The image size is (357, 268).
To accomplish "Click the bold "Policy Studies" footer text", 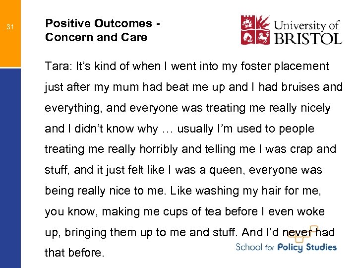I will 307,247.
